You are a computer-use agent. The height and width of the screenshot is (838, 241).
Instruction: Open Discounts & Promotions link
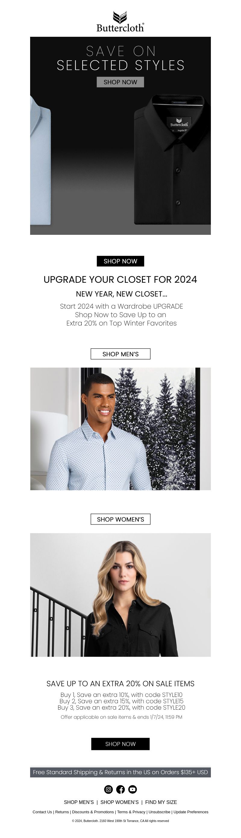click(x=93, y=812)
